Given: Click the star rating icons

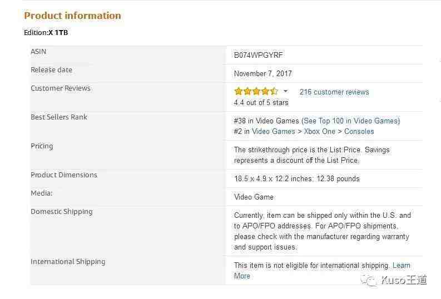Looking at the screenshot, I should point(256,91).
